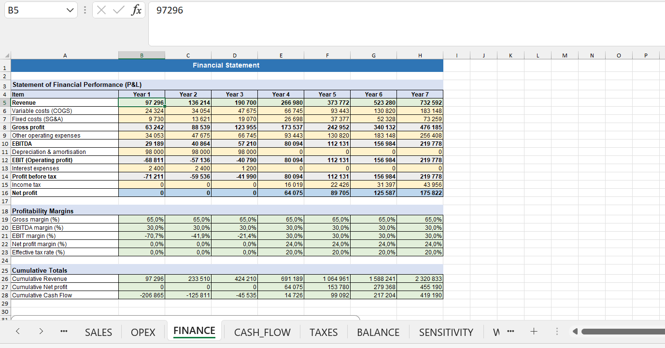Select column D header
Screen dimensions: 665x348
pyautogui.click(x=235, y=56)
